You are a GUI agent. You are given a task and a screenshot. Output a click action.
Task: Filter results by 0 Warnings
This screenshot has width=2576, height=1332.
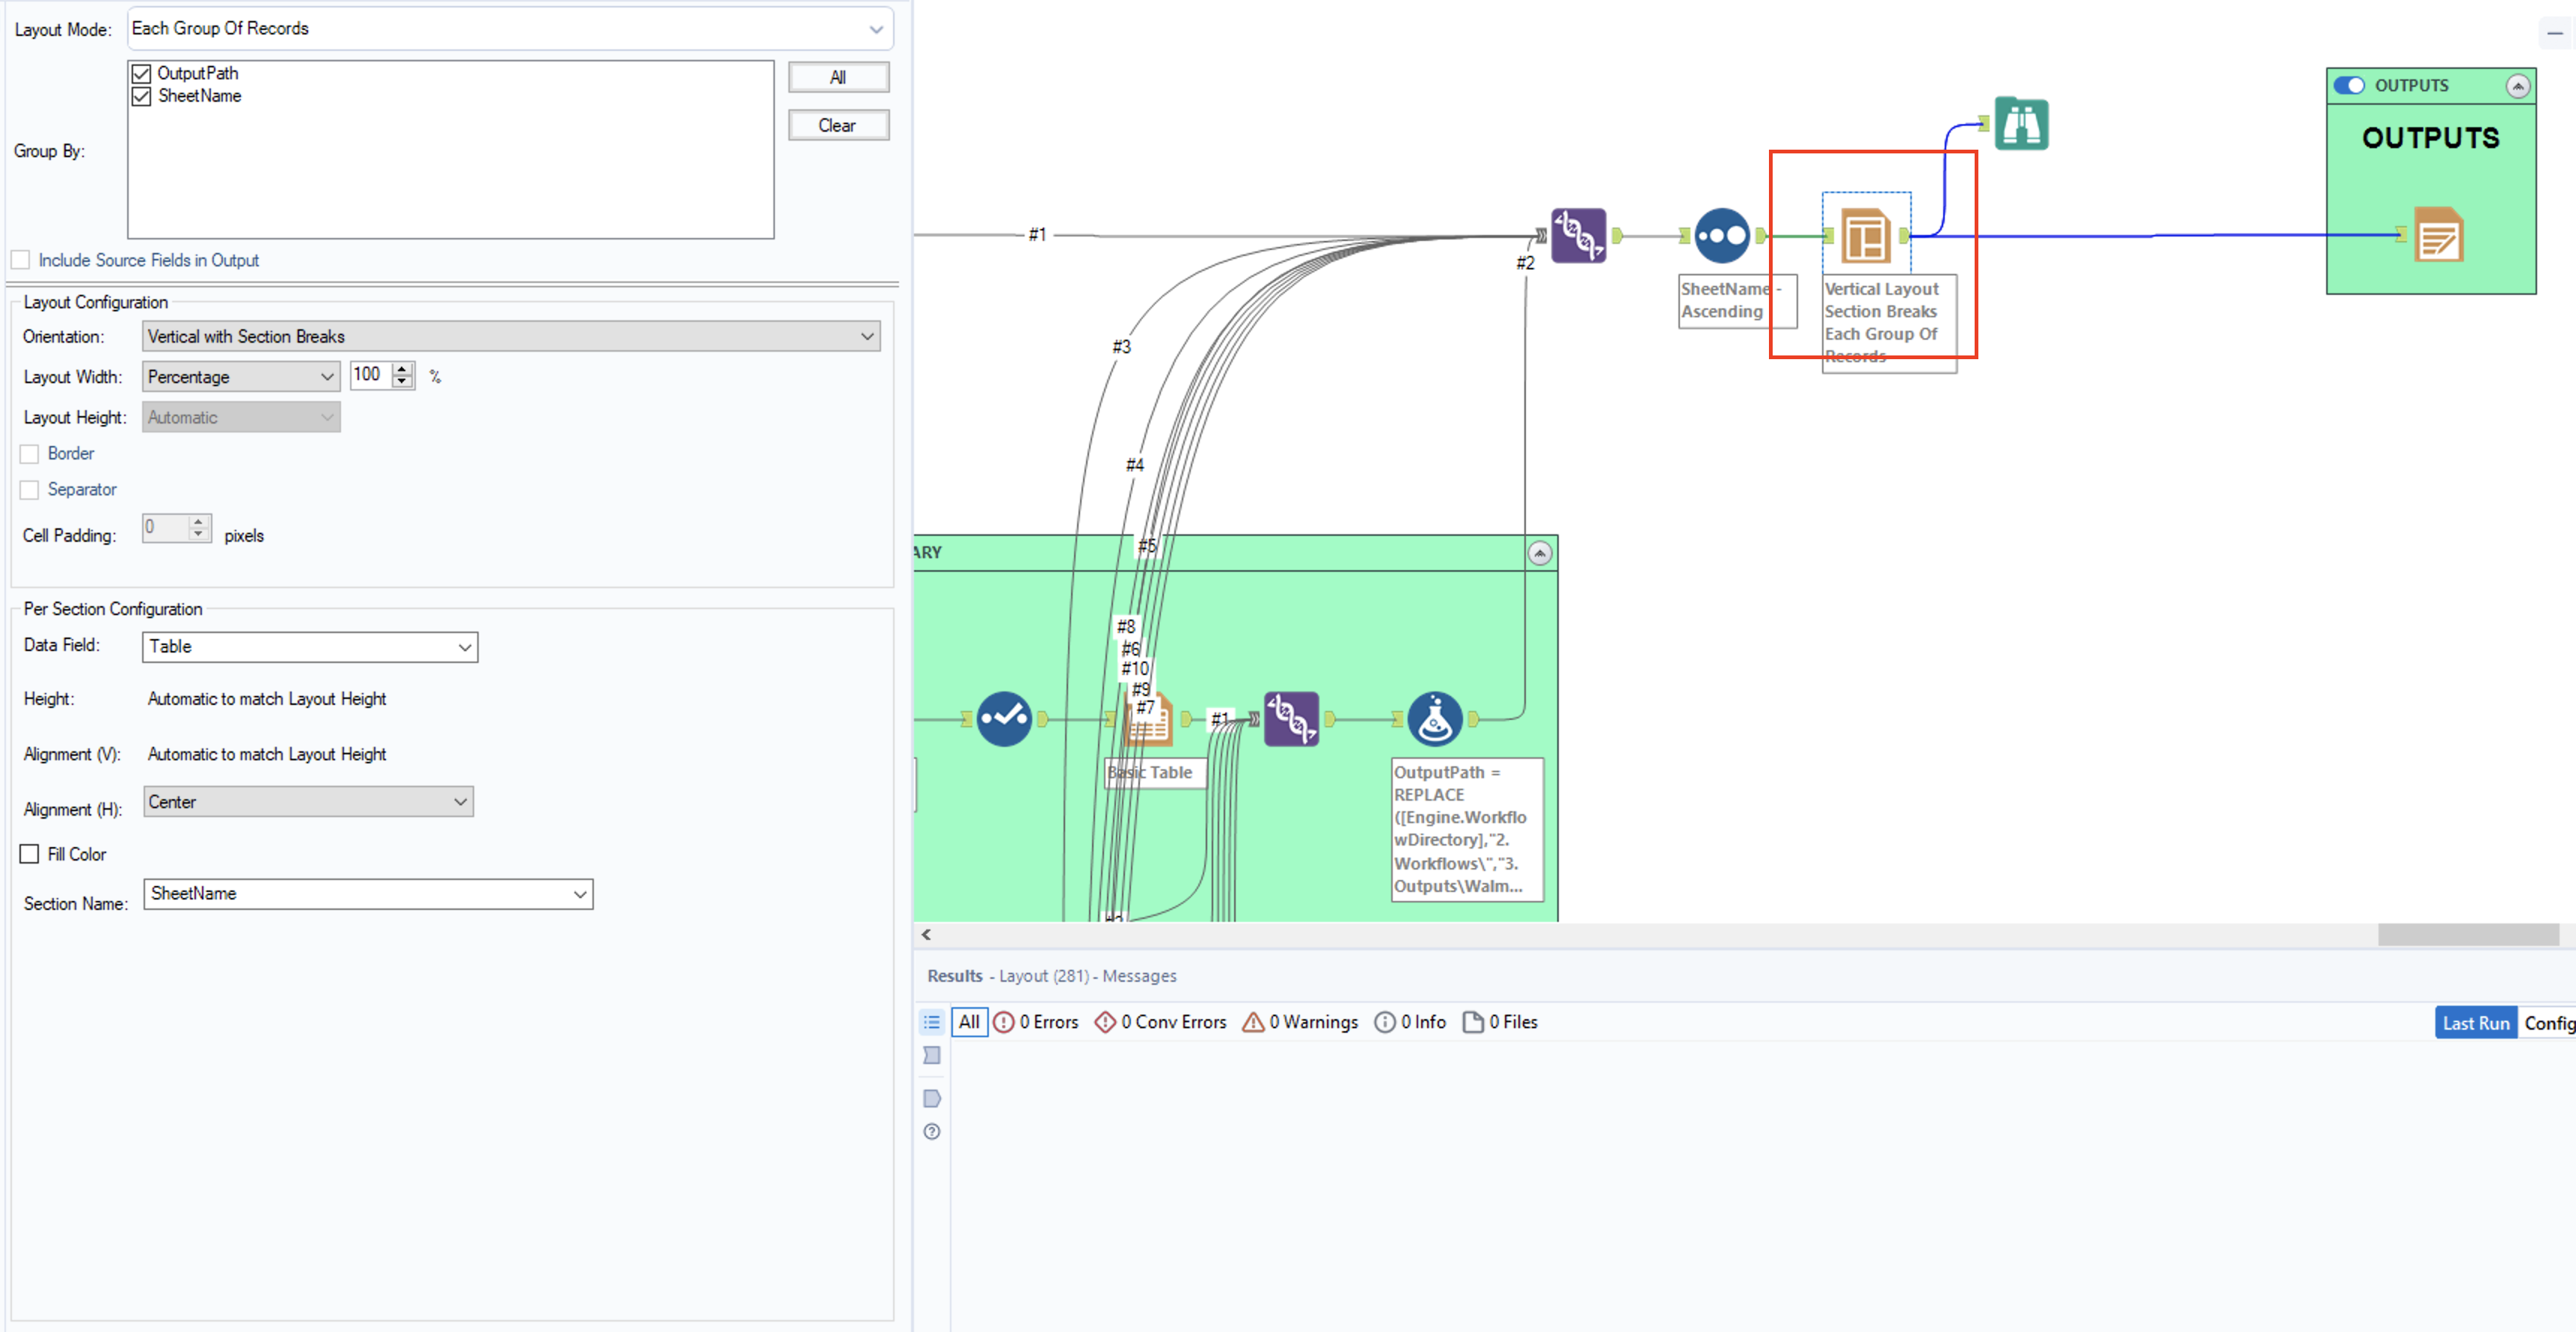(x=1300, y=1021)
